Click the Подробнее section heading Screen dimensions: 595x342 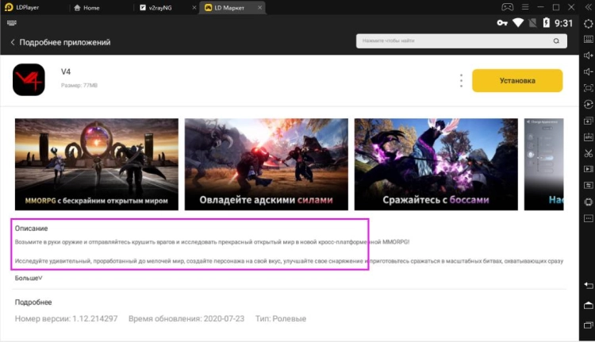[33, 302]
